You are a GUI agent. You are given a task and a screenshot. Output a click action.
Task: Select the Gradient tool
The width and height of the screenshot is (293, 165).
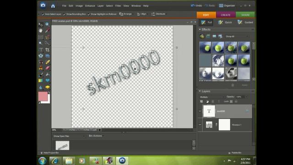point(41,81)
